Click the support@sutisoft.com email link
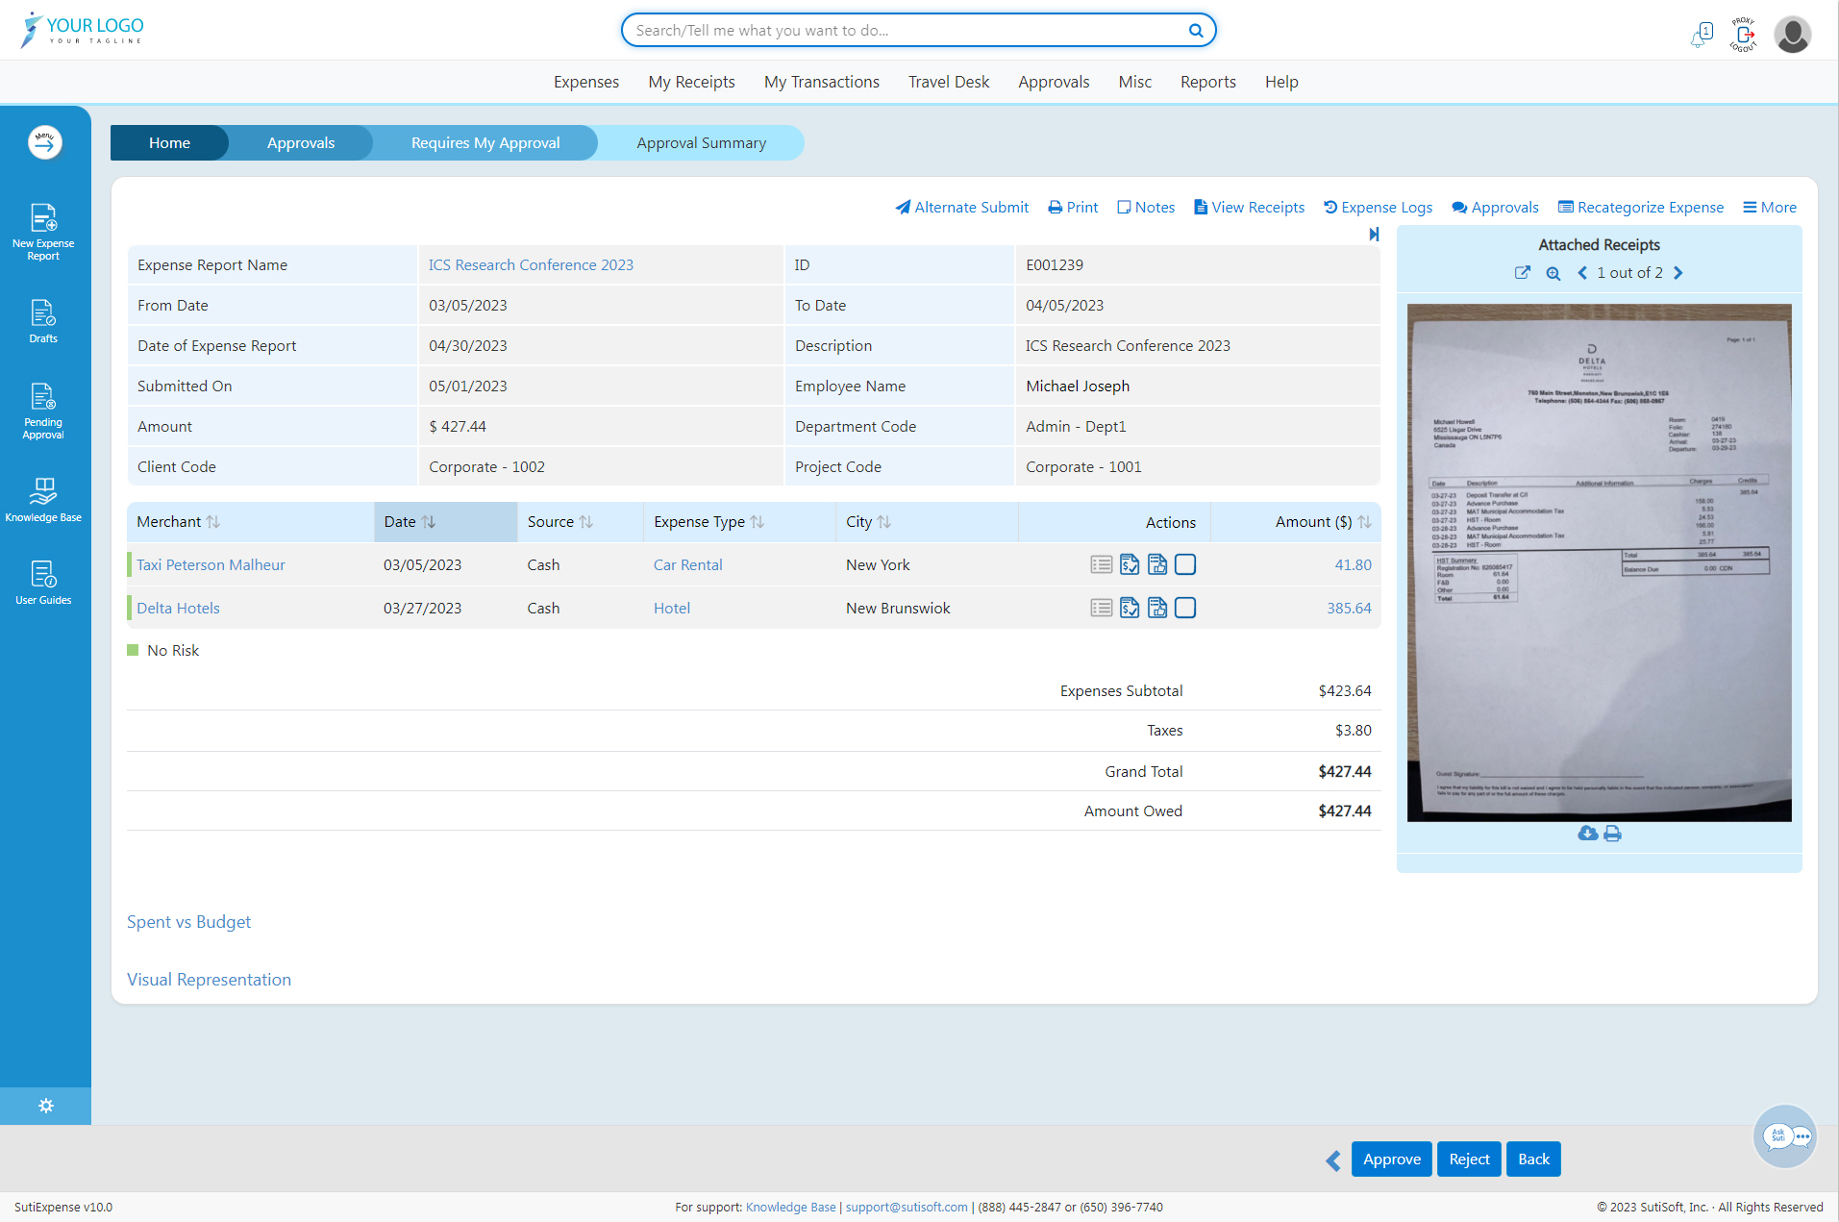Viewport: 1839px width, 1222px height. click(907, 1208)
